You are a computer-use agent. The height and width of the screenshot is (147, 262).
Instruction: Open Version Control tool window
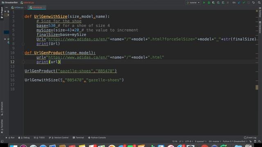pos(59,138)
